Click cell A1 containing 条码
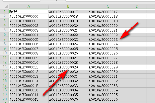The height and width of the screenshot is (103, 155). click(28, 12)
